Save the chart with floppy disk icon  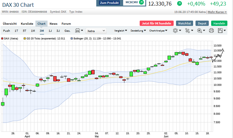pyautogui.click(x=220, y=31)
